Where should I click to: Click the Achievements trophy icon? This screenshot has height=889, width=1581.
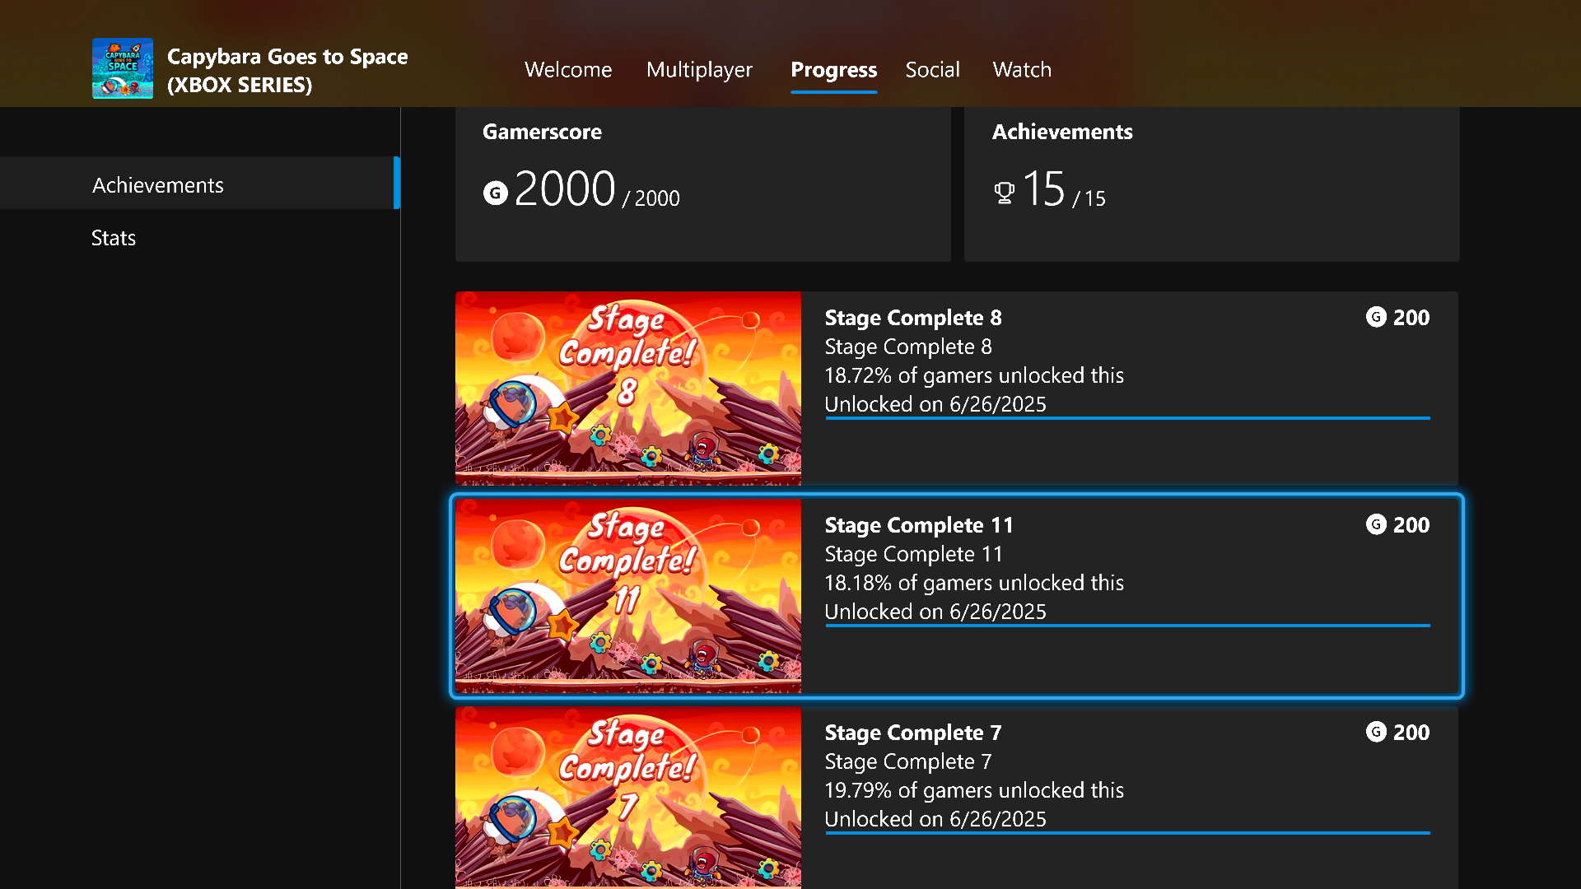[x=1004, y=193]
